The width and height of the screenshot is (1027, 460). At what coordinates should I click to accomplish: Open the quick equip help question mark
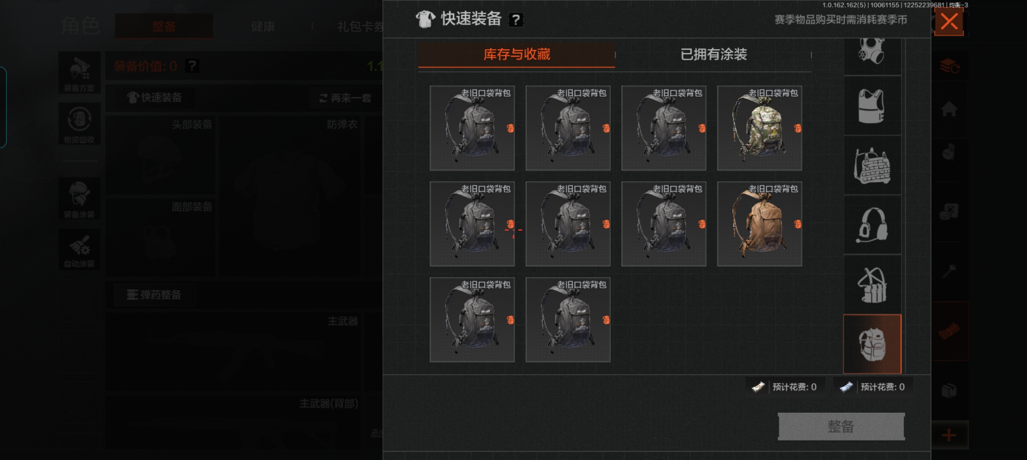click(516, 20)
